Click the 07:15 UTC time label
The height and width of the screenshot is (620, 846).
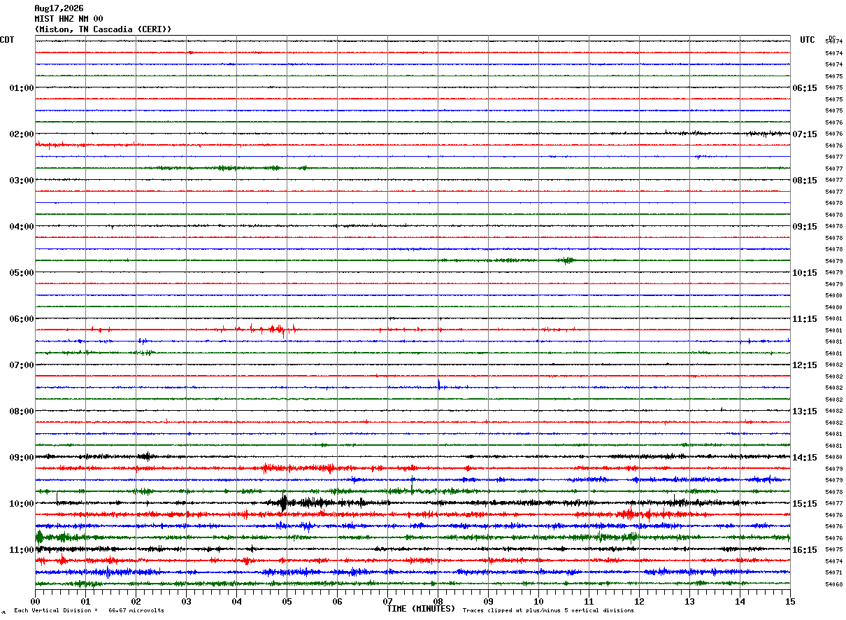[805, 134]
